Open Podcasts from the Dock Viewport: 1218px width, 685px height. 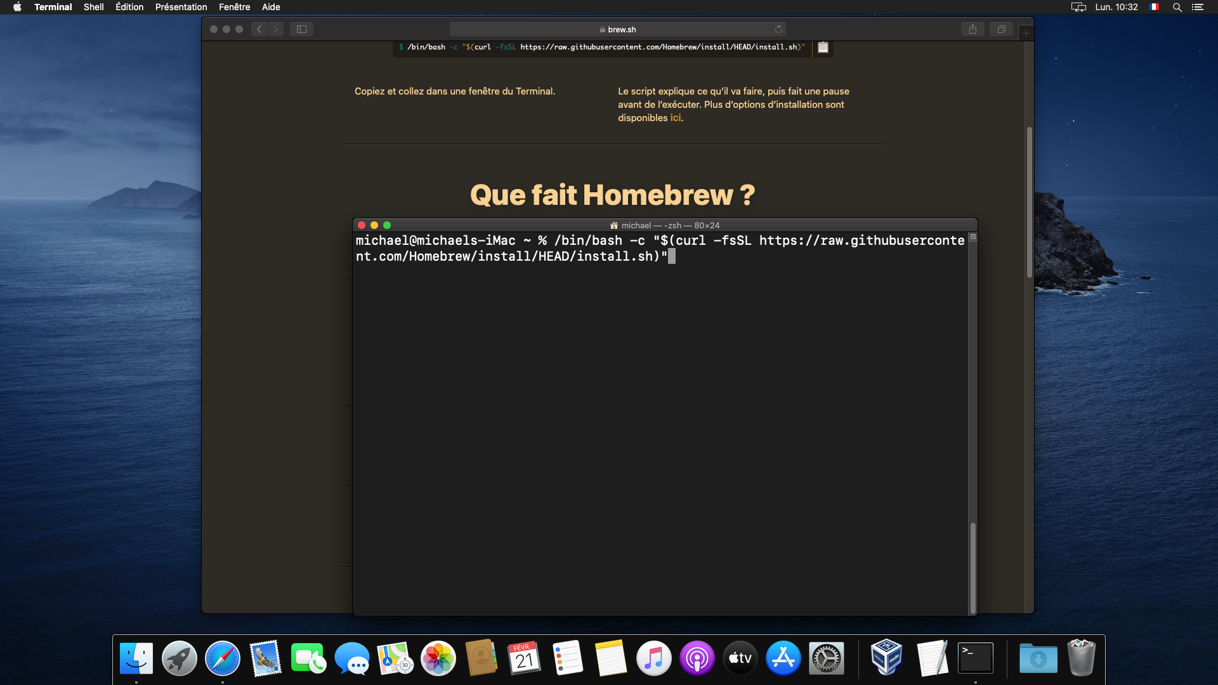697,658
